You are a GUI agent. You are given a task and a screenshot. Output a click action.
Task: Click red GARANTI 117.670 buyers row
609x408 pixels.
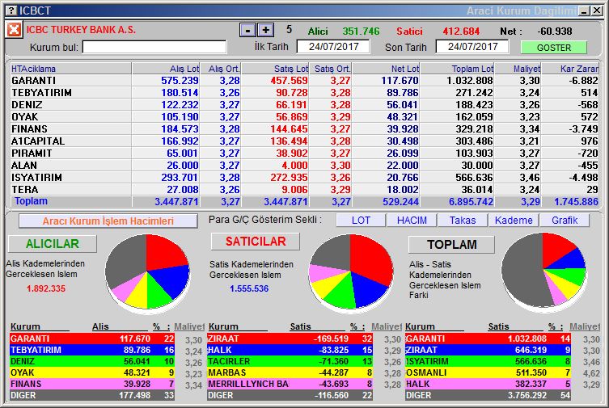92,339
